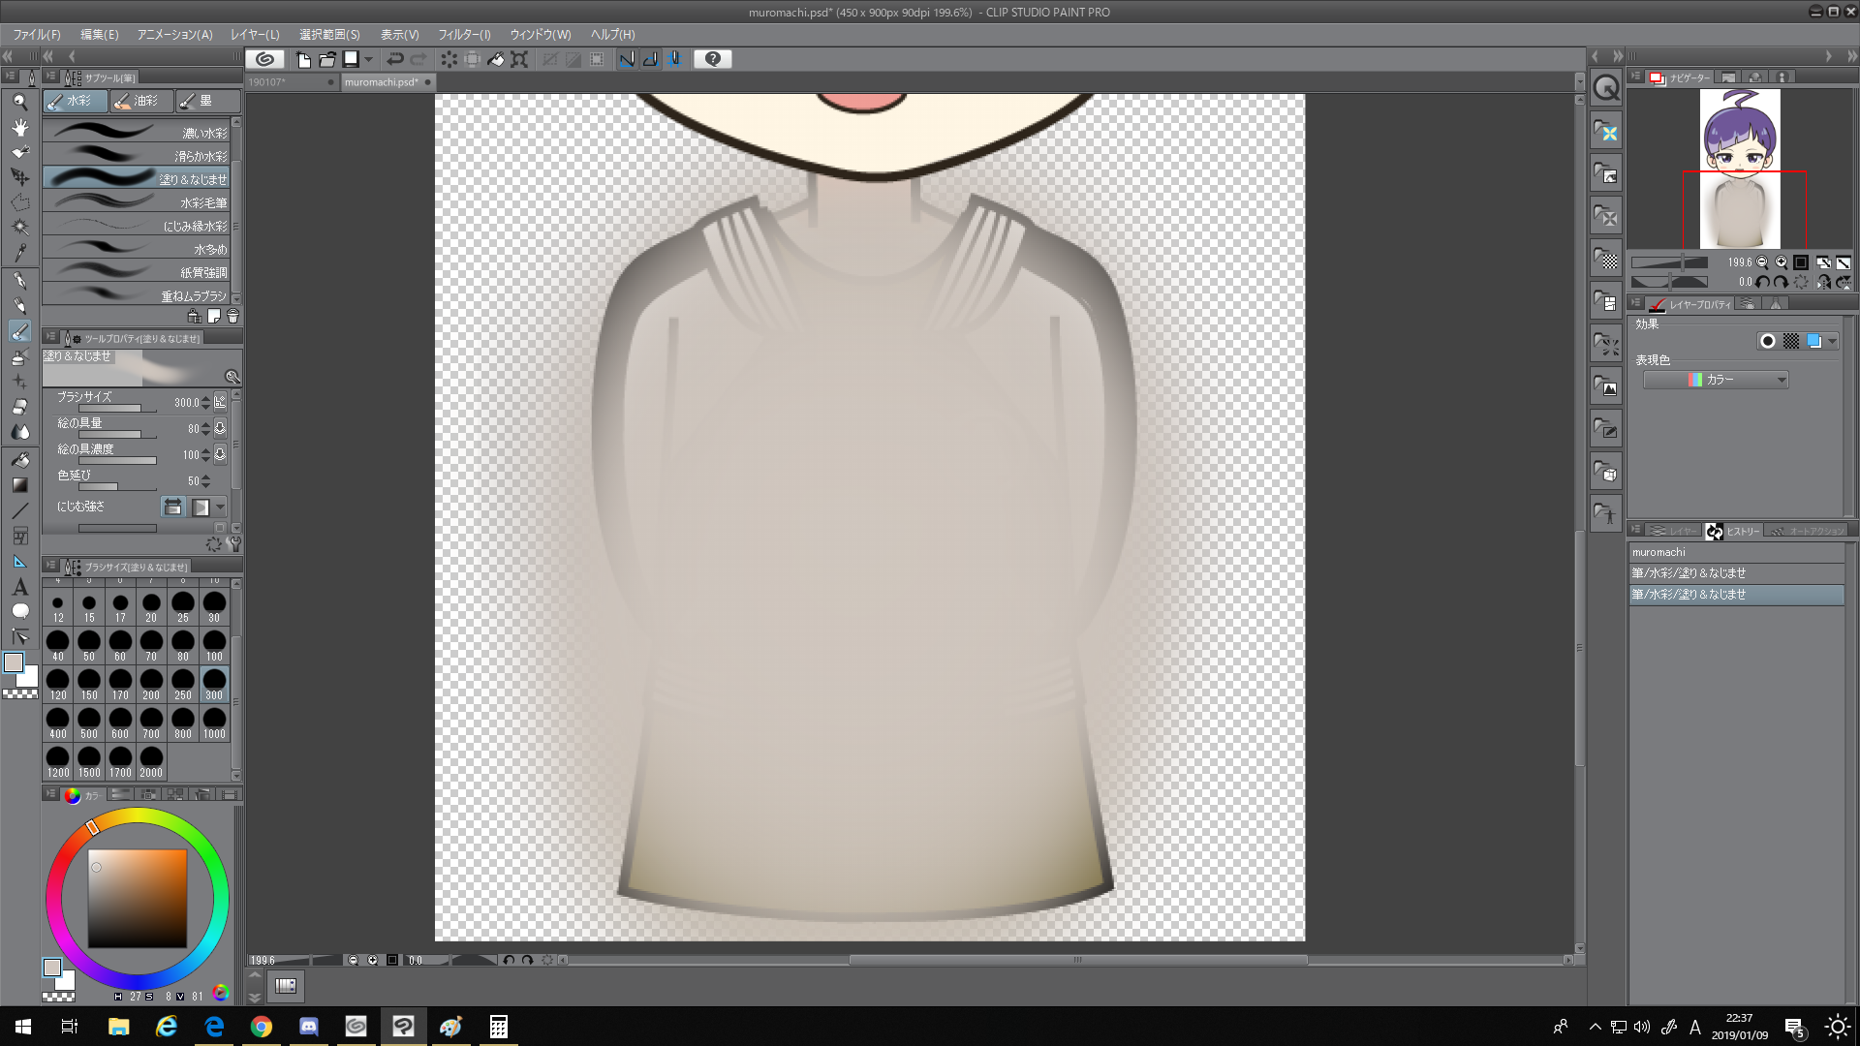Click the New document icon

(x=303, y=59)
